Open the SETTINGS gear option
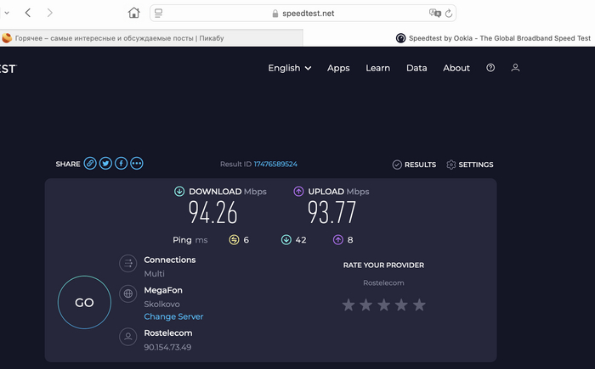595x369 pixels. tap(470, 165)
